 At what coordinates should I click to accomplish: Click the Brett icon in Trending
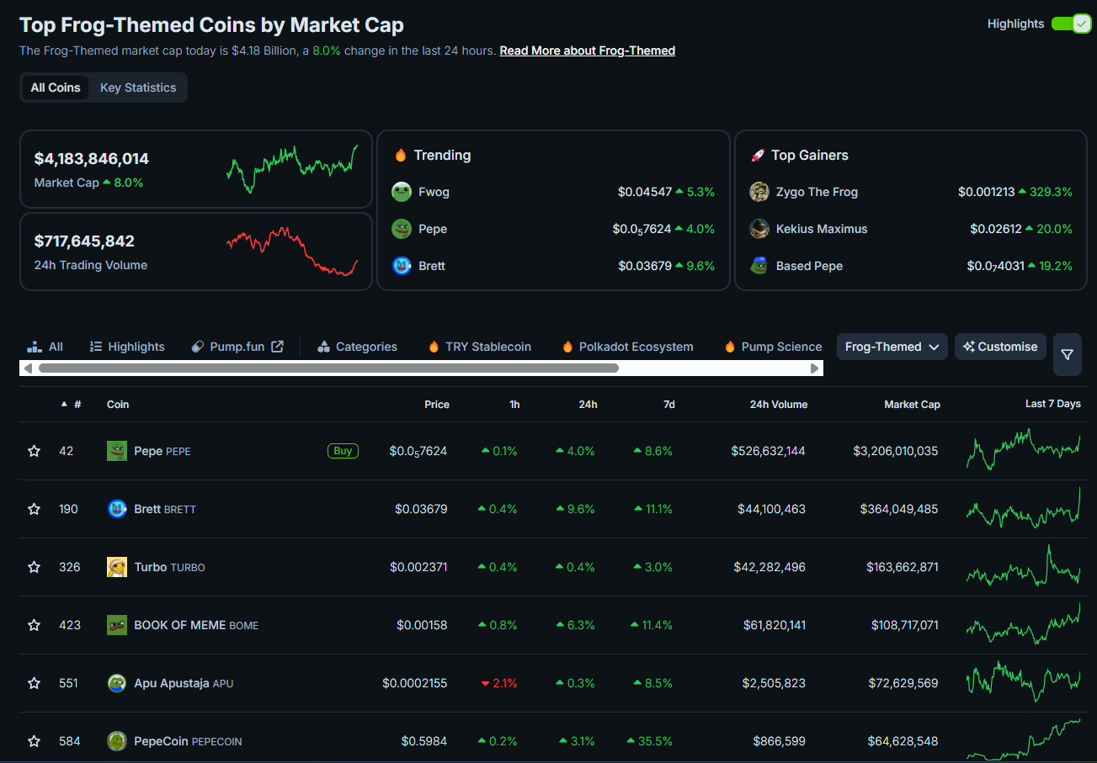[x=402, y=266]
